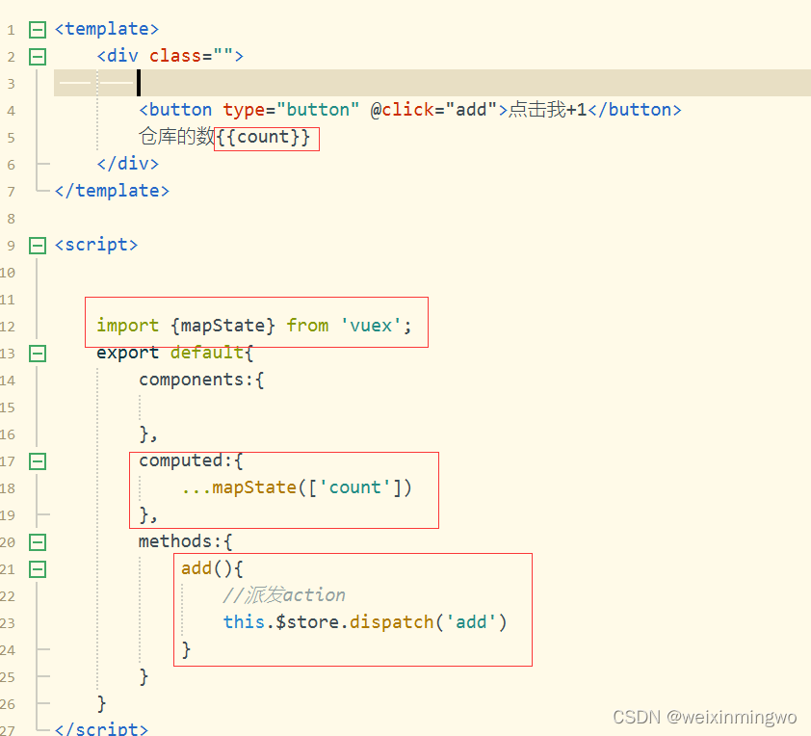
Task: Click the 'vuex' string literal
Action: [x=371, y=326]
